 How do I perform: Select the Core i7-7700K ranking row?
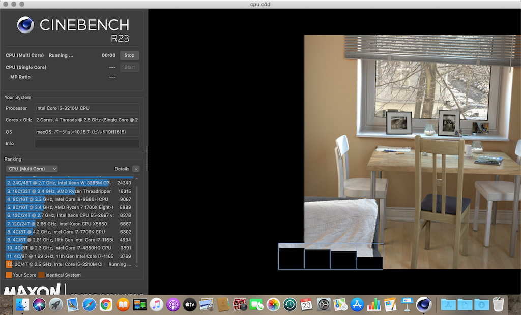[x=69, y=232]
